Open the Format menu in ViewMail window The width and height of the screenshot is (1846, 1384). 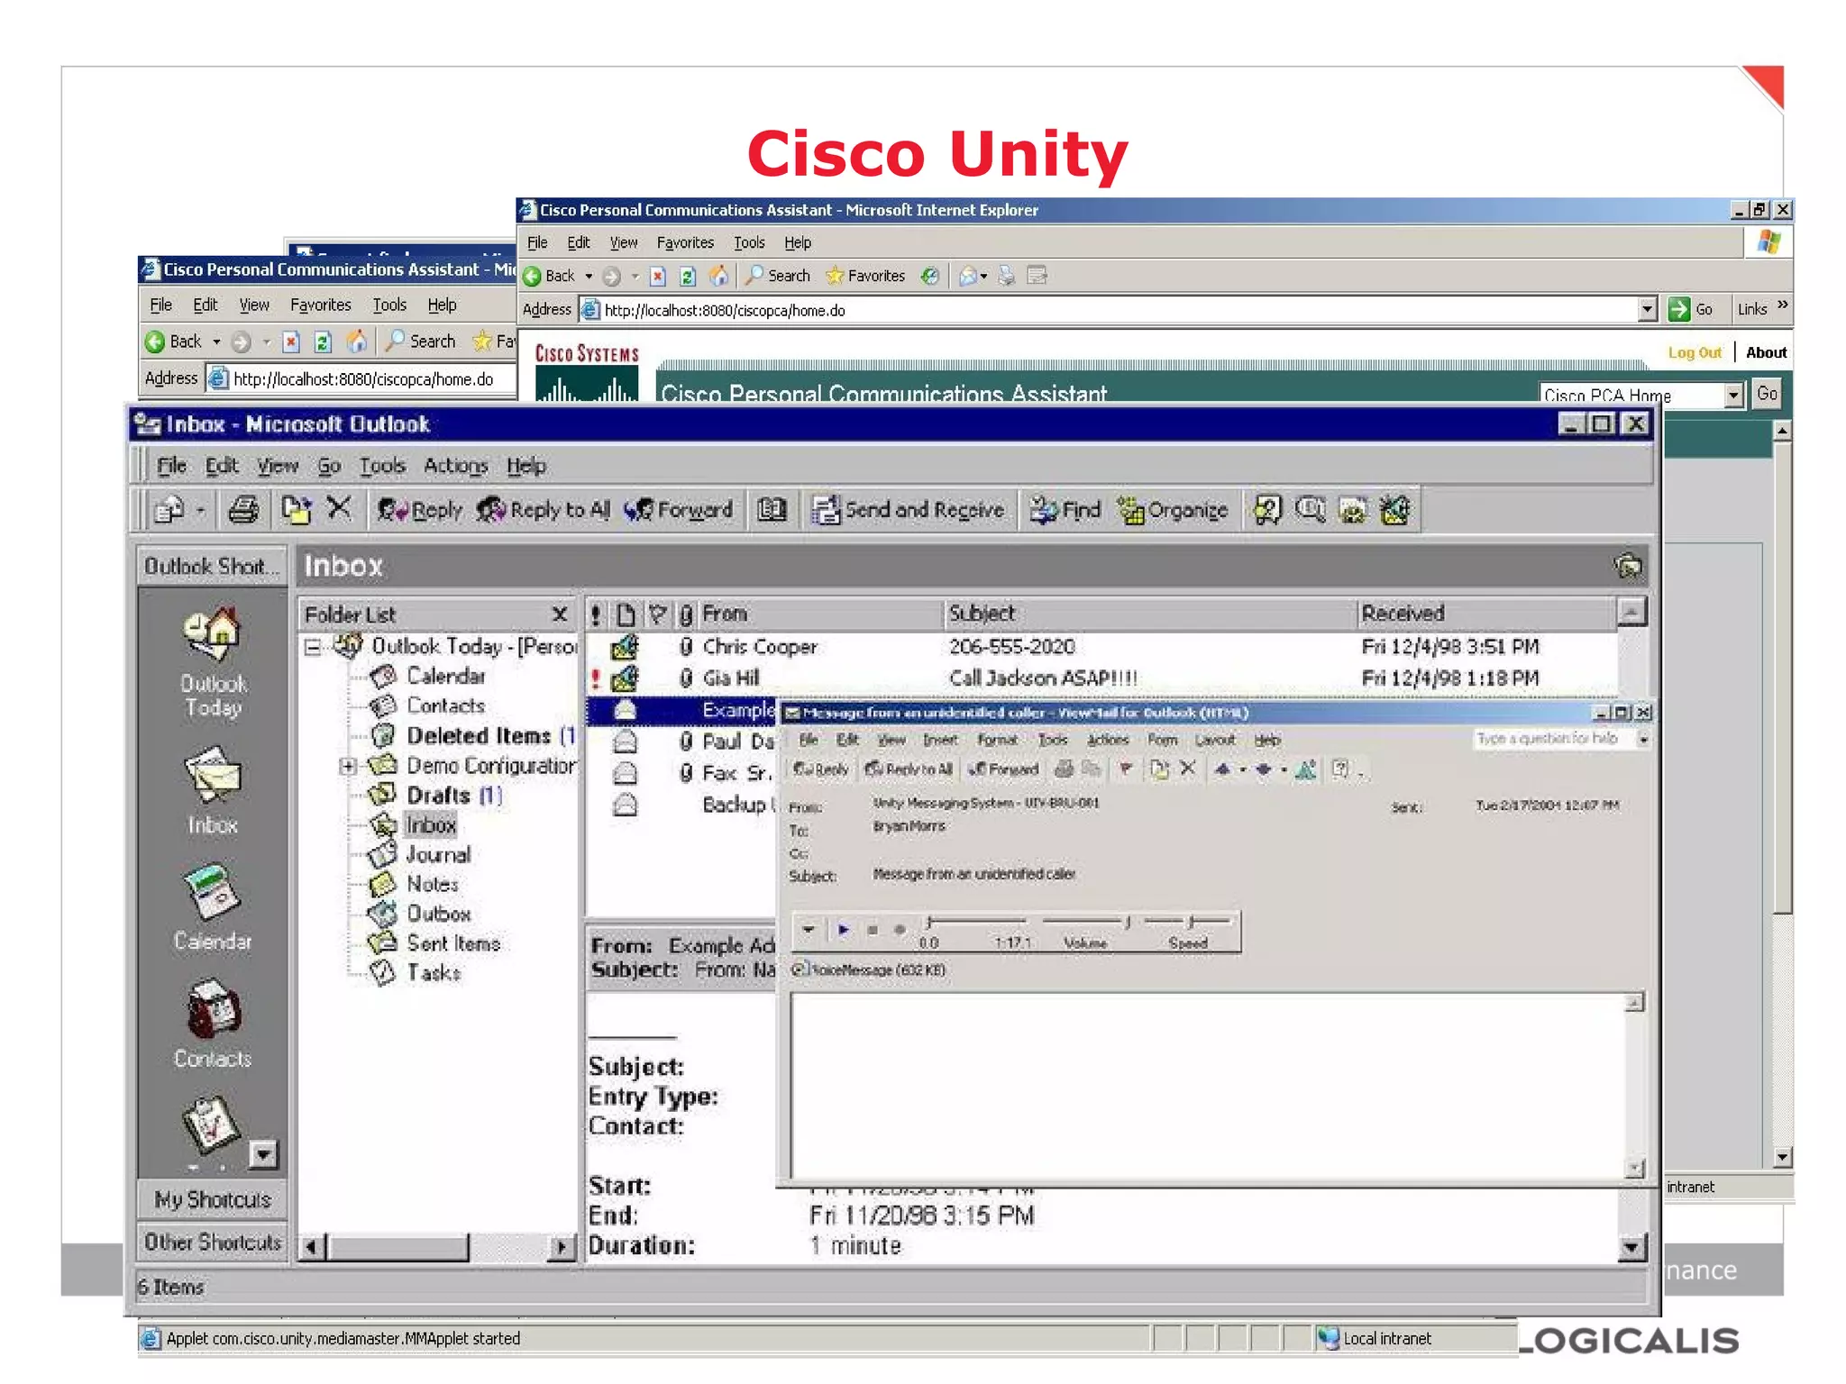[997, 740]
